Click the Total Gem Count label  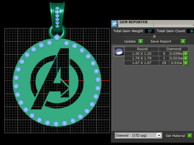click(x=171, y=31)
